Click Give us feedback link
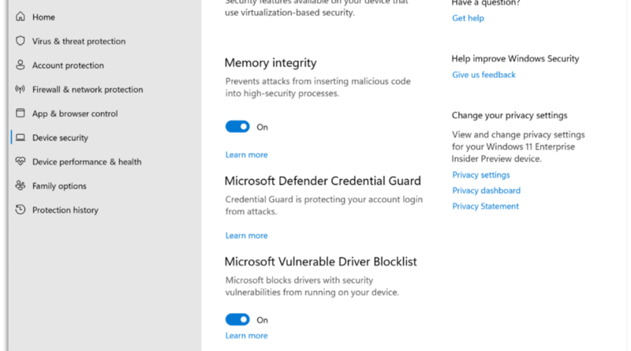 [x=484, y=75]
